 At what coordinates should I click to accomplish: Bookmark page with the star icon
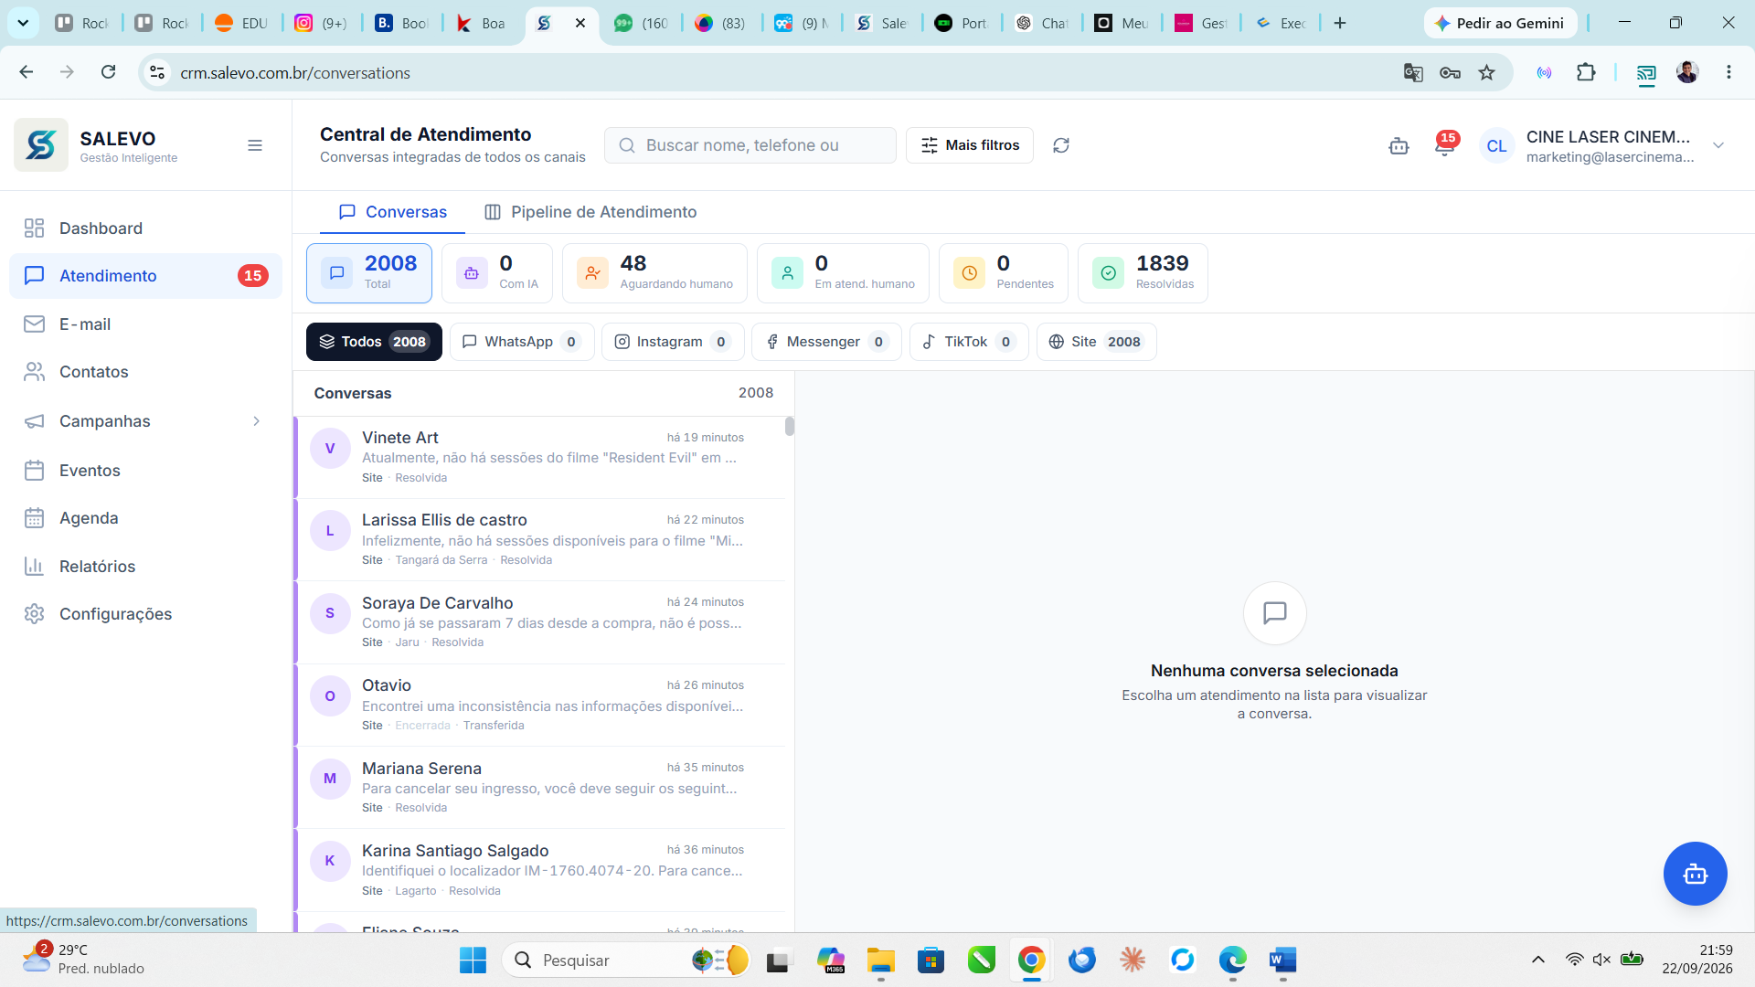[x=1487, y=72]
